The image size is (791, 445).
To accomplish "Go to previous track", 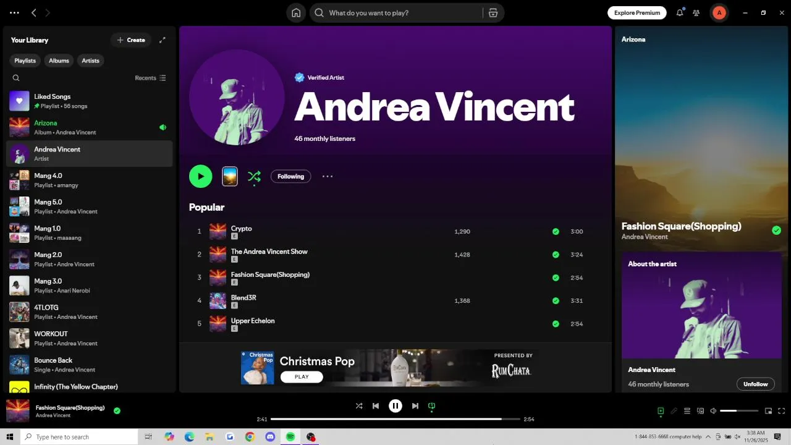I will (376, 406).
